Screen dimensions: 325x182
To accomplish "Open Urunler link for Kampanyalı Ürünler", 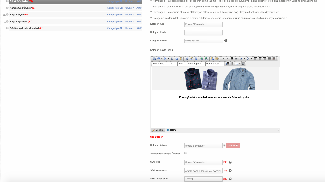I will pyautogui.click(x=129, y=8).
